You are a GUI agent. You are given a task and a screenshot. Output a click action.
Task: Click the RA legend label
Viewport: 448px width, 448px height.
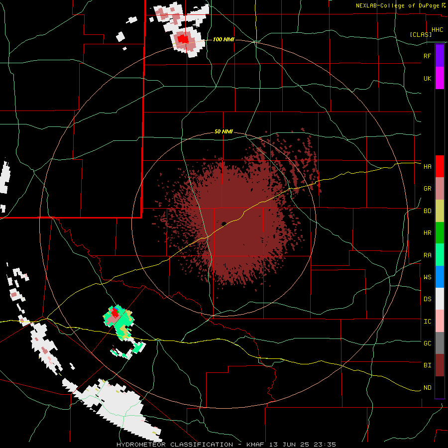coord(428,255)
